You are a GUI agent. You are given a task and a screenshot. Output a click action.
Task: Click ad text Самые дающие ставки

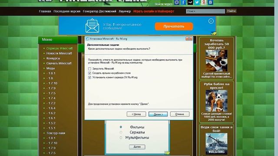click(216, 117)
